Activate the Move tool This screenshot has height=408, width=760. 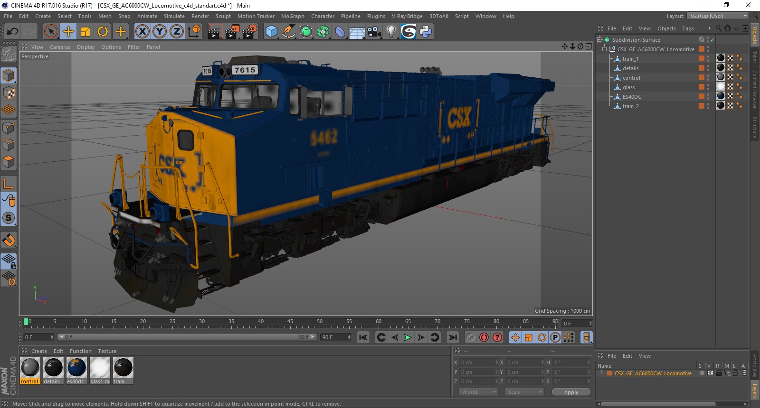[68, 32]
